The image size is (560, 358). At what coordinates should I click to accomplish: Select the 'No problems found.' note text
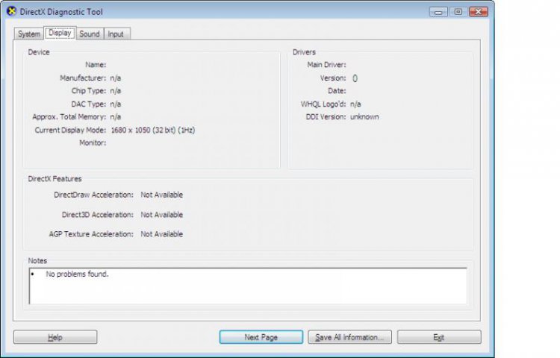77,274
